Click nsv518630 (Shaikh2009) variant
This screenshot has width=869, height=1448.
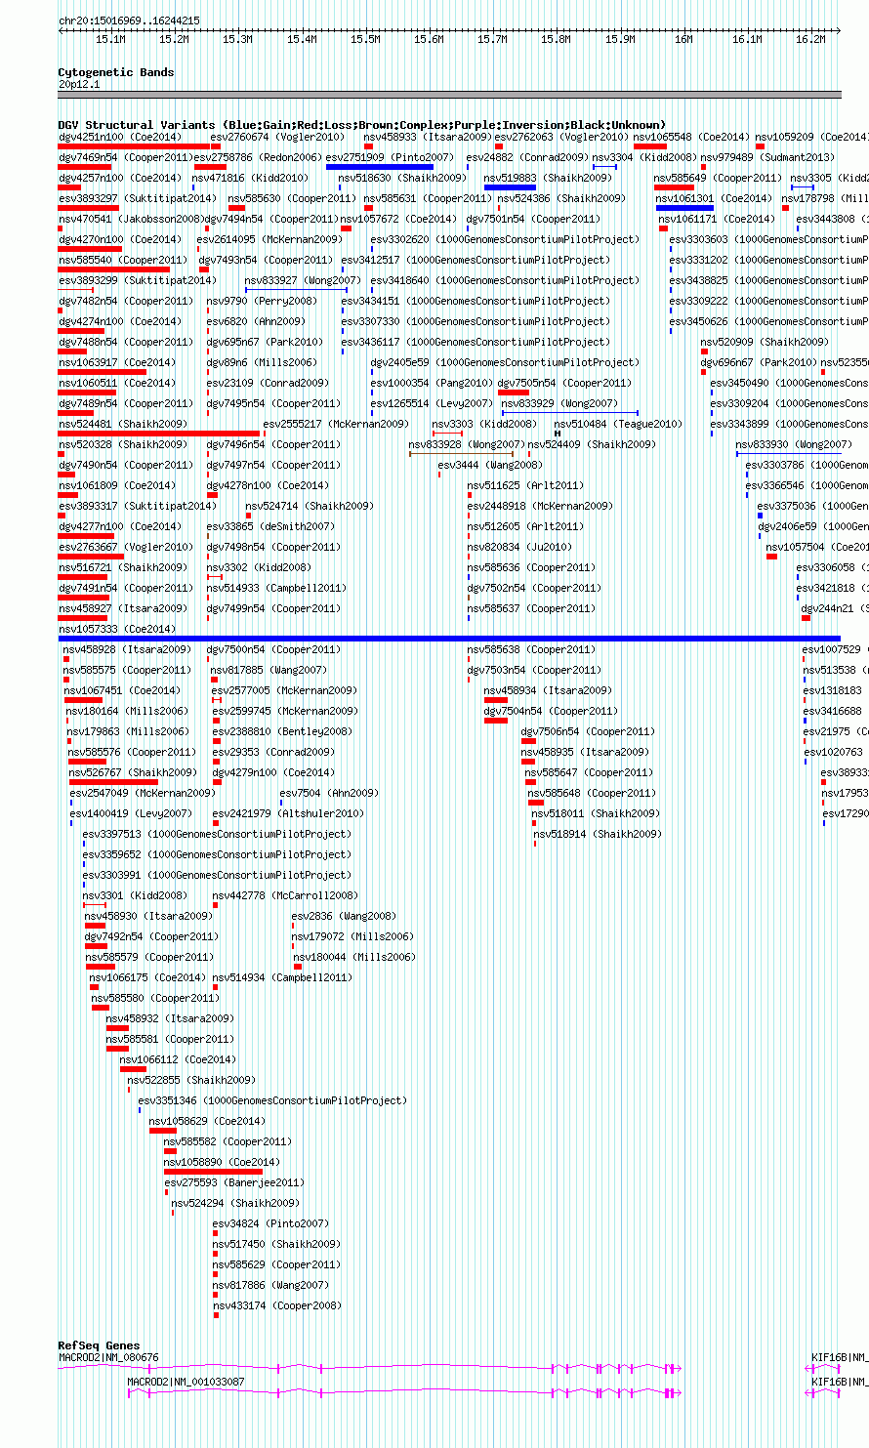point(402,179)
